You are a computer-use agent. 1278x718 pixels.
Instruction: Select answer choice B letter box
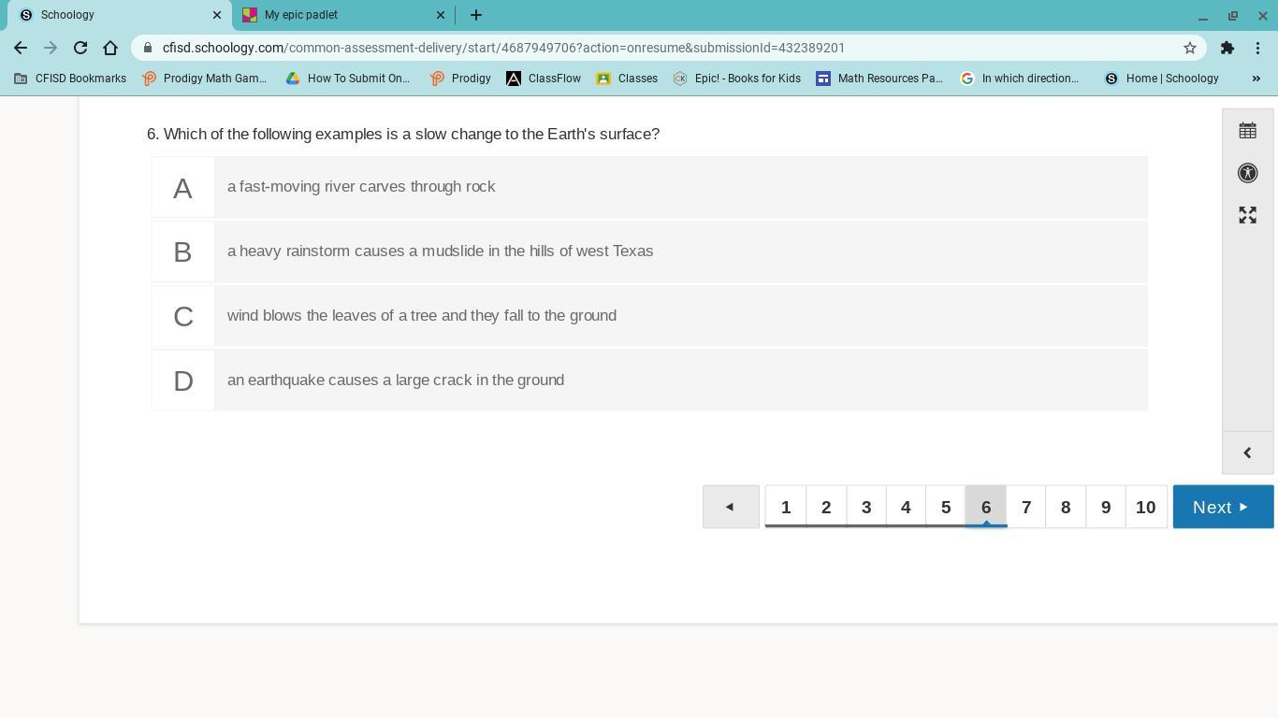click(182, 251)
